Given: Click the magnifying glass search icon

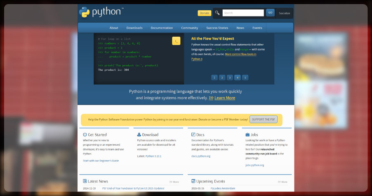Looking at the screenshot, I should 217,13.
